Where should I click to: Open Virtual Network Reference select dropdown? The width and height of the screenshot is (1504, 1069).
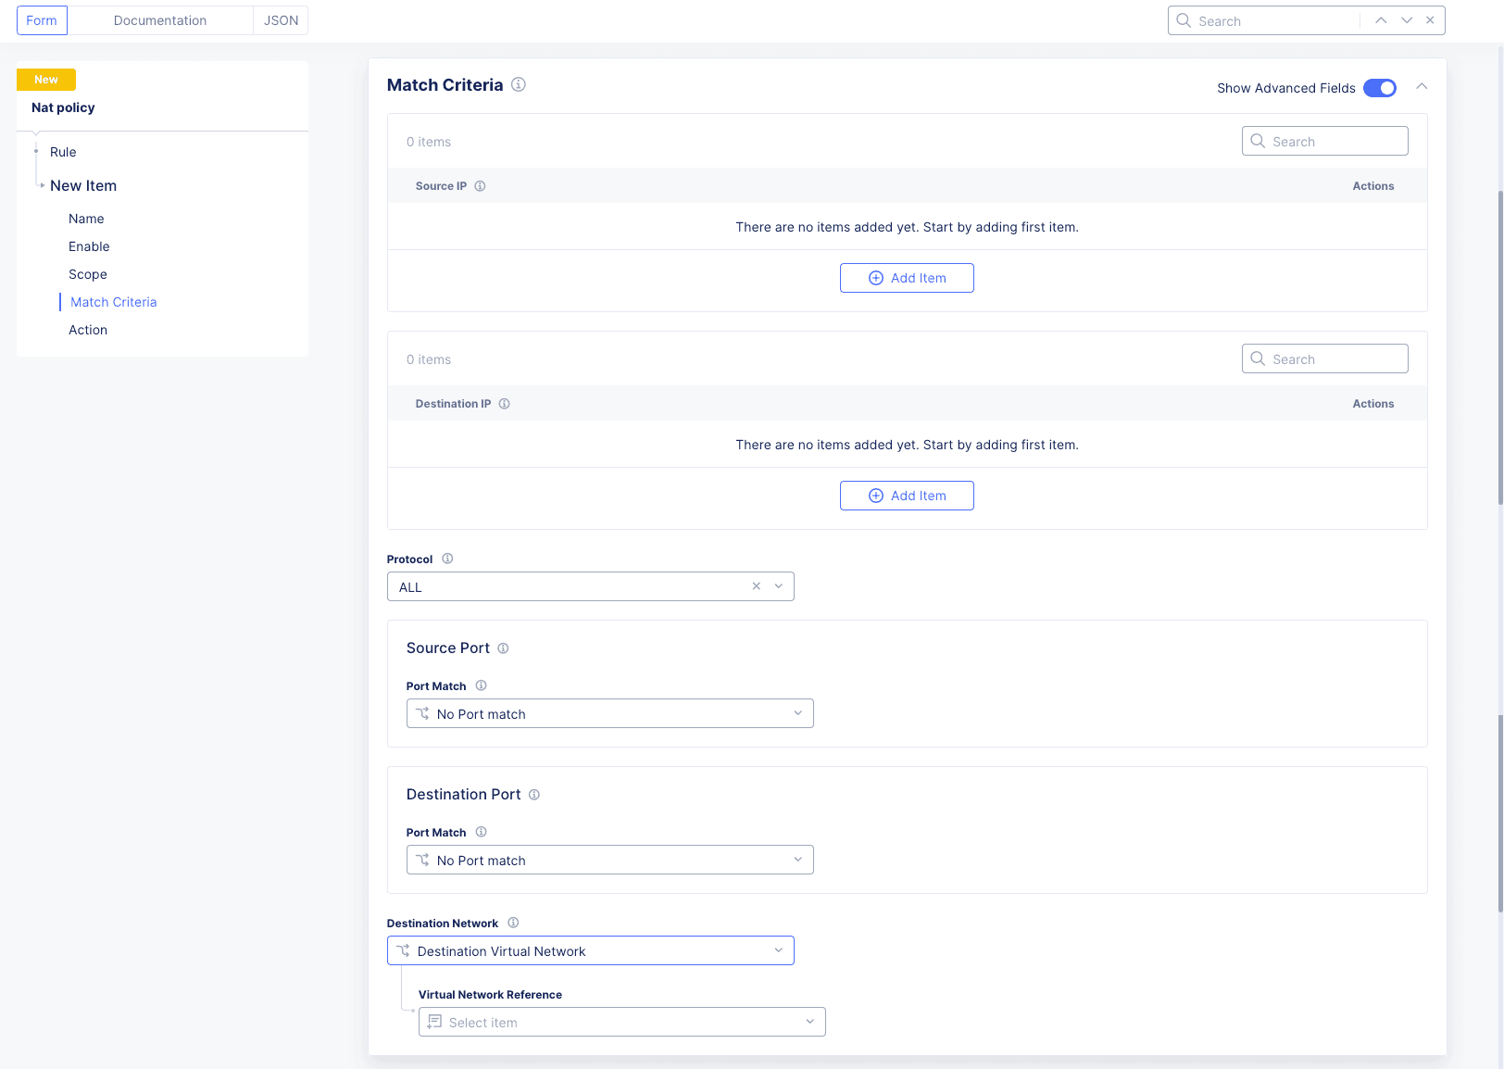point(621,1022)
